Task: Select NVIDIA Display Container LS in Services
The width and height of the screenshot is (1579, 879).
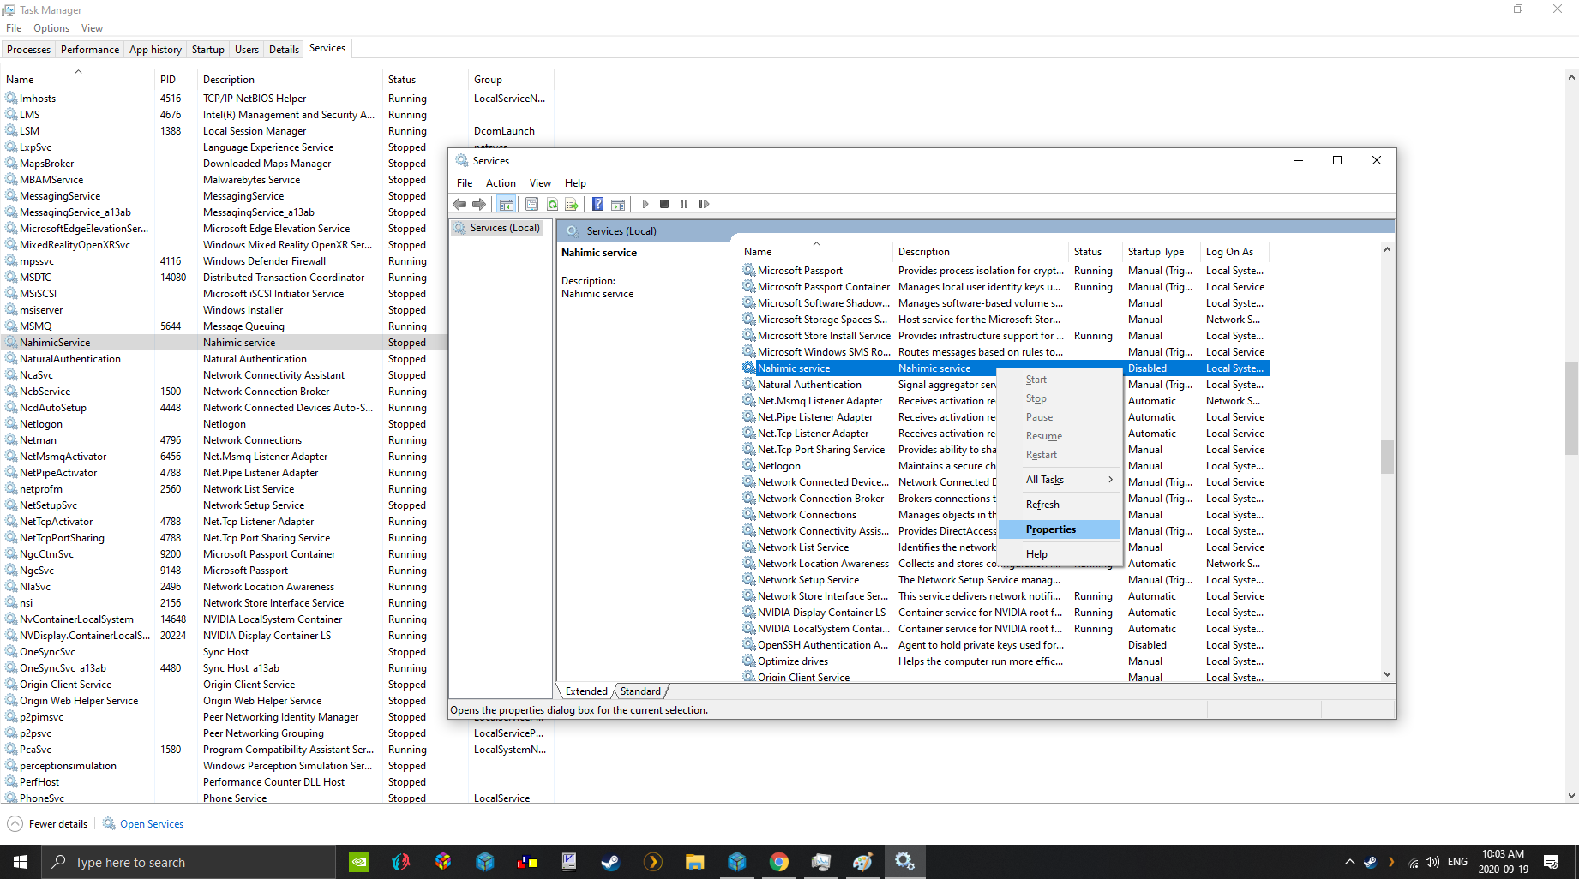Action: (1005, 613)
